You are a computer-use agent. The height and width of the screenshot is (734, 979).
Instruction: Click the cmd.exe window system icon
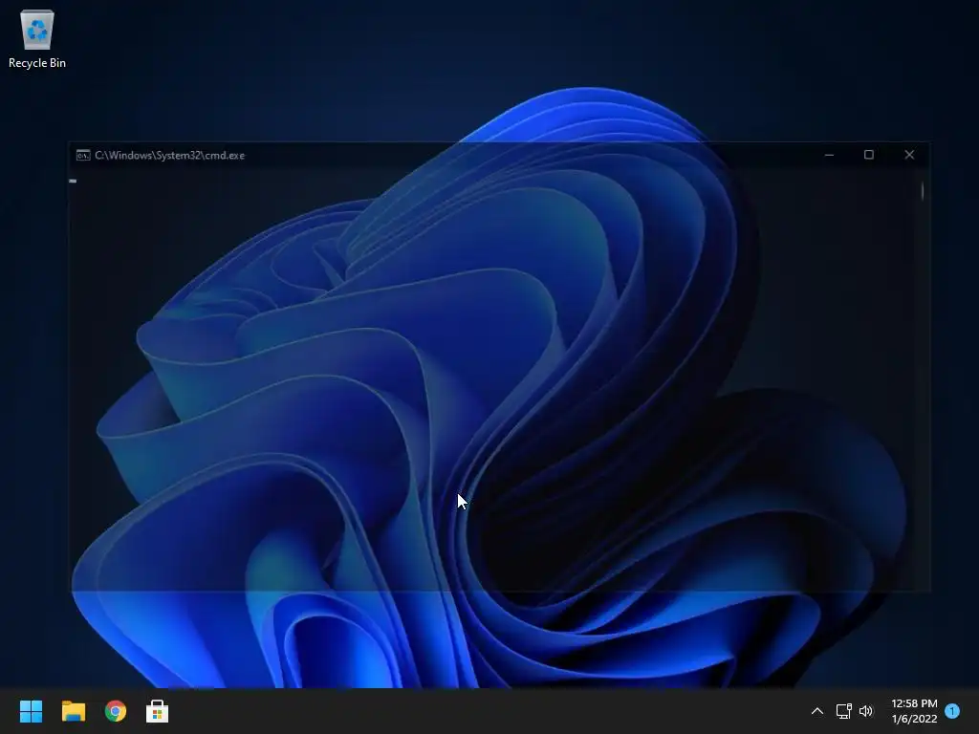click(x=83, y=156)
